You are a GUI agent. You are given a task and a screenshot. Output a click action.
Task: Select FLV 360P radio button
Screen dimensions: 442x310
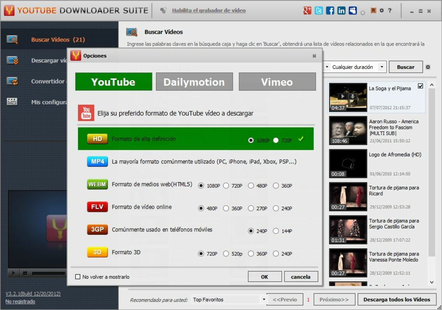(226, 208)
